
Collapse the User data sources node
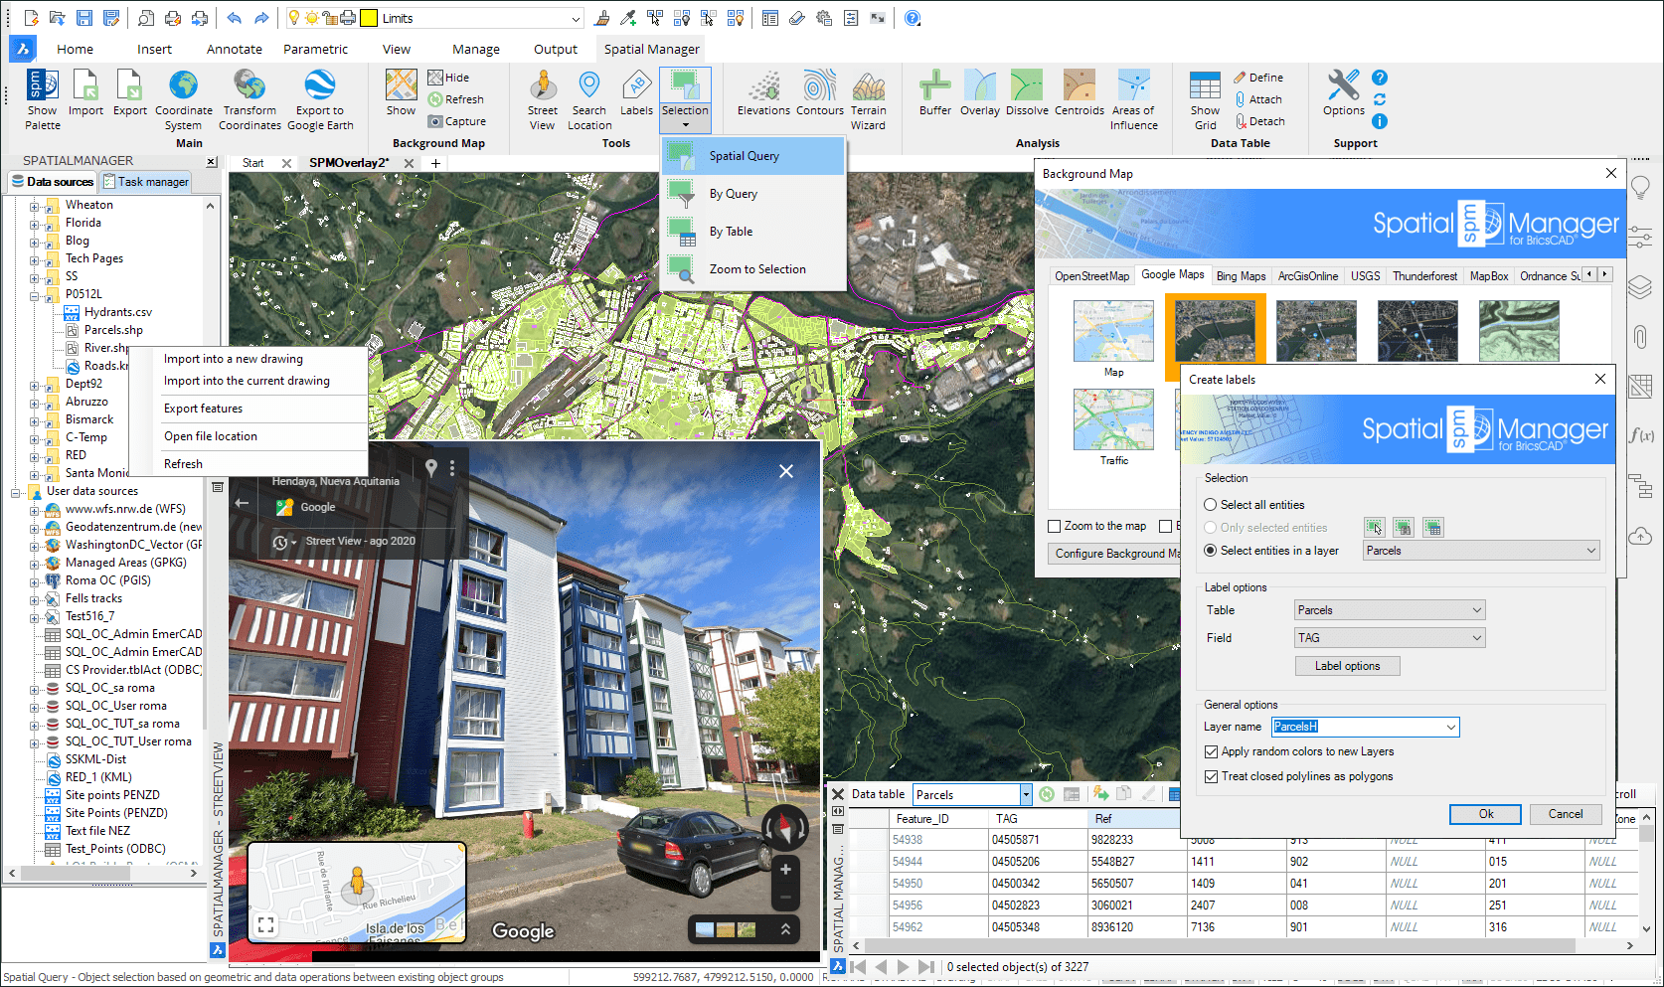[x=15, y=493]
